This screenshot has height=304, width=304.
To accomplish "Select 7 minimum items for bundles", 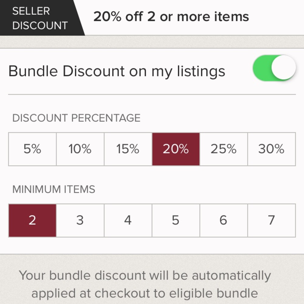I will pos(271,220).
